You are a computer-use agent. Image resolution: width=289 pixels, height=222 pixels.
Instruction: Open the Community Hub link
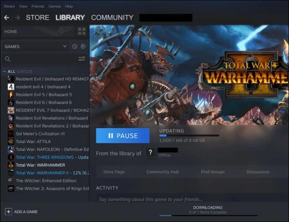tap(163, 172)
